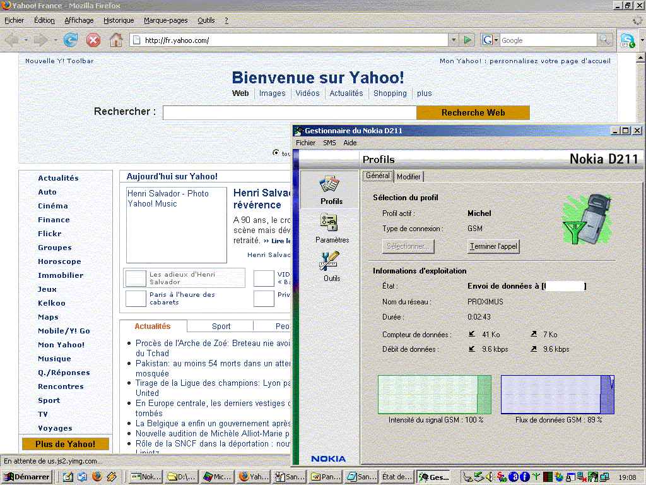The height and width of the screenshot is (485, 646).
Task: Click the first quick launch icon beside Démarrer
Action: click(x=68, y=477)
